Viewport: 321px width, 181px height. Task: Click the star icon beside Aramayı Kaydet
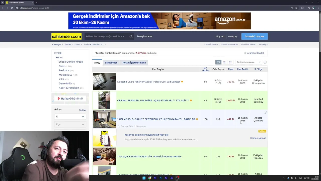[245, 53]
